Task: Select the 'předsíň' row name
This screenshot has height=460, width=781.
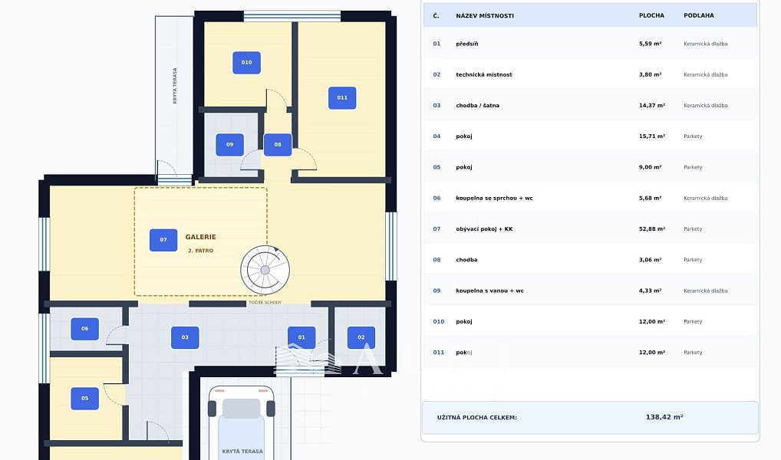Action: coord(467,44)
